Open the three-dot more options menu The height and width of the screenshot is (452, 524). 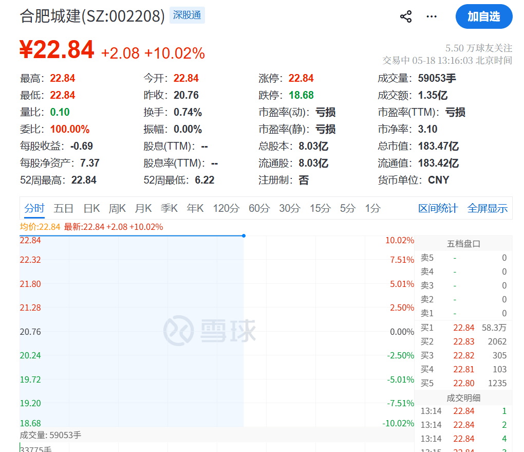coord(432,16)
